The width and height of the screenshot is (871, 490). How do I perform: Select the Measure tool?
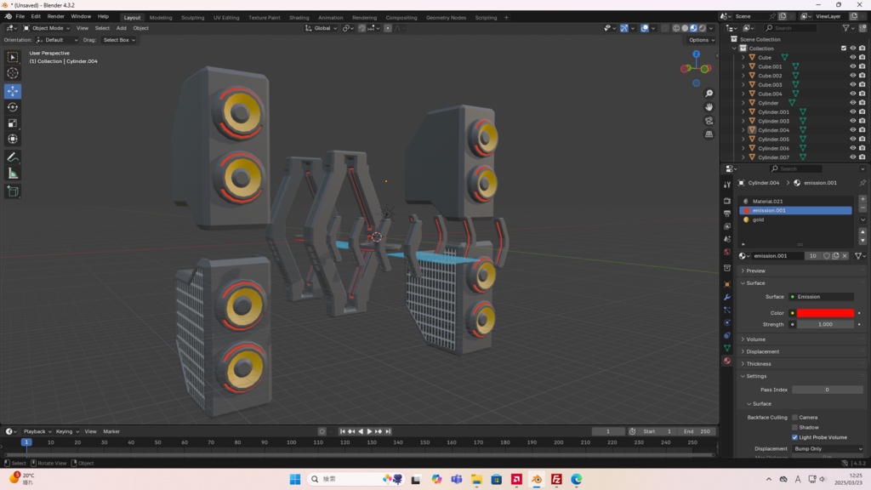pyautogui.click(x=13, y=174)
